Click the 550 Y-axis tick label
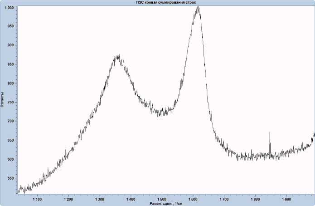The image size is (315, 206). (x=11, y=178)
